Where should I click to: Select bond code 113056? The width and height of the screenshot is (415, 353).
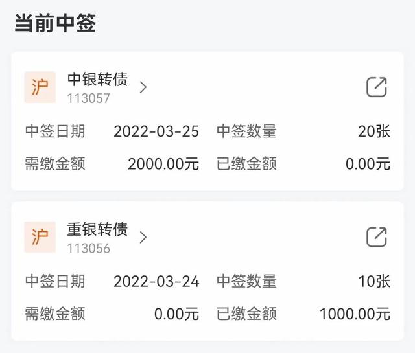tap(88, 248)
